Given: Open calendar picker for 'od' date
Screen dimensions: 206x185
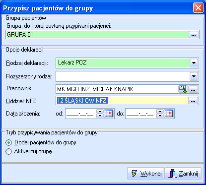Looking at the screenshot, I should pos(109,114).
